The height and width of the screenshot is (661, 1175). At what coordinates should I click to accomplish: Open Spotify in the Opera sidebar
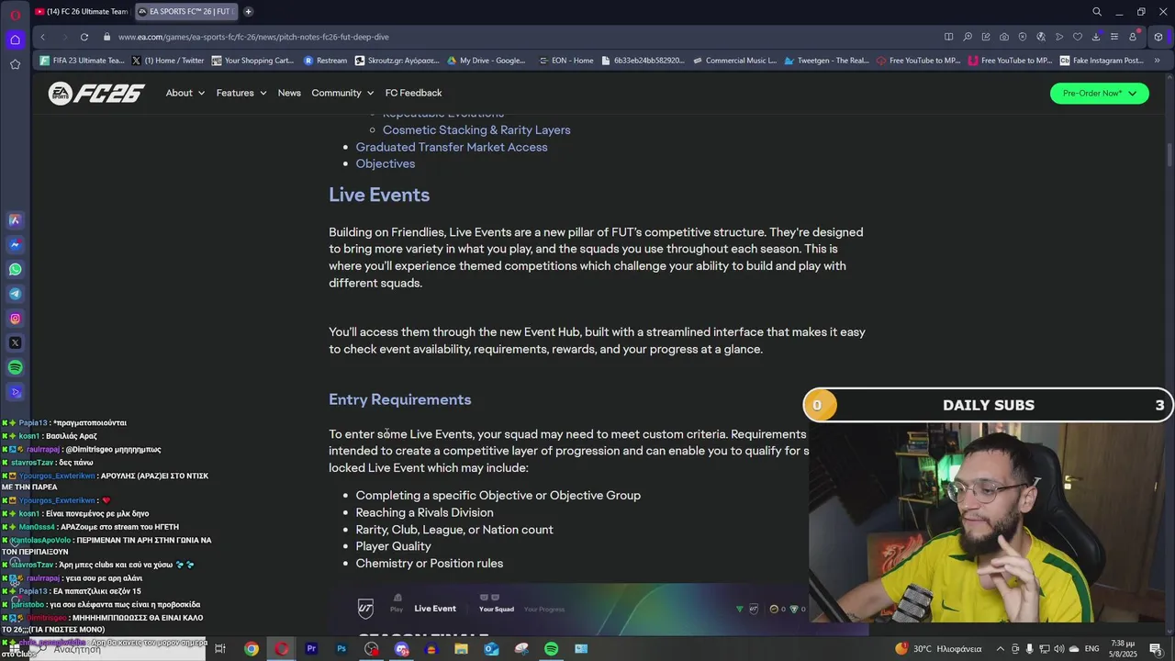15,367
